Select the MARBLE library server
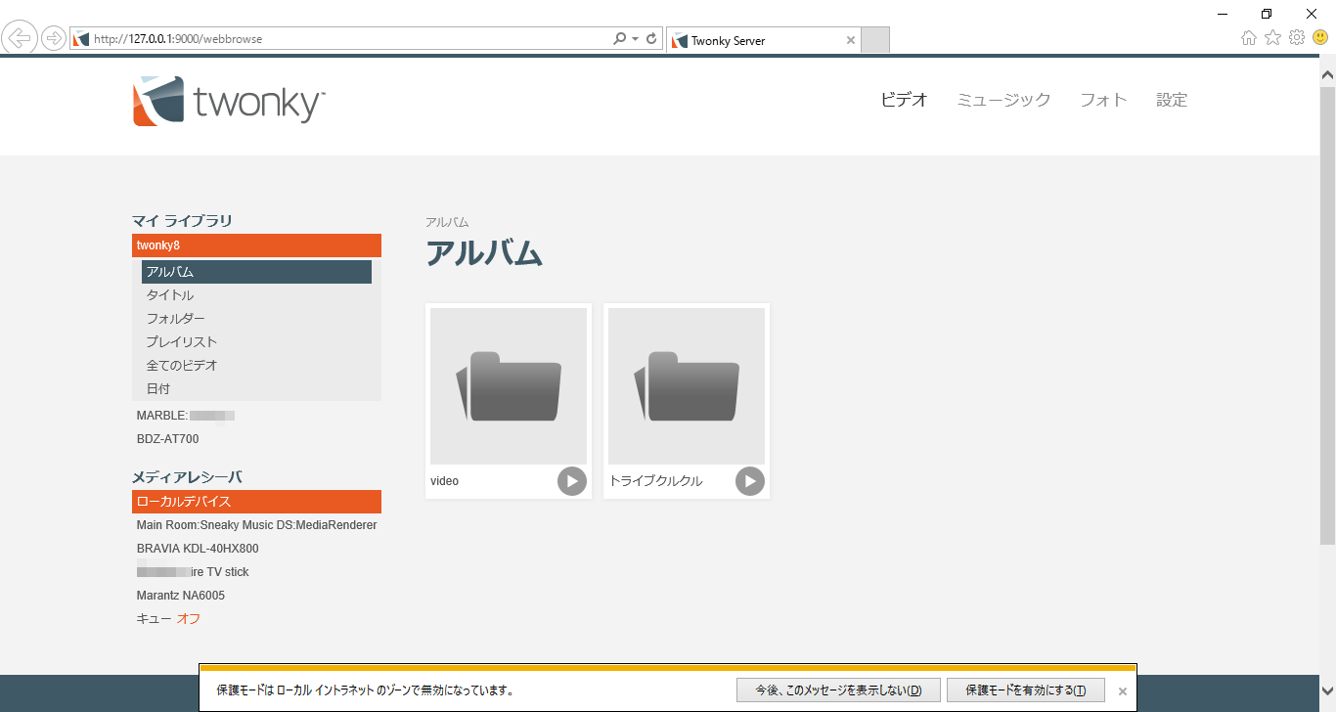 point(186,416)
